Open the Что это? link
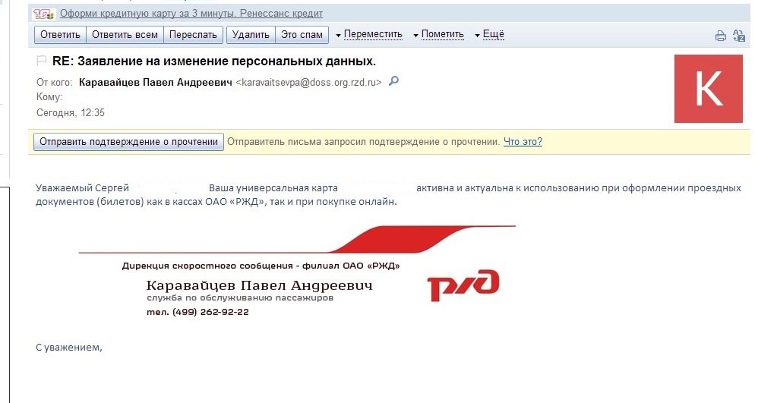Screen dimensions: 758x403 tap(523, 142)
